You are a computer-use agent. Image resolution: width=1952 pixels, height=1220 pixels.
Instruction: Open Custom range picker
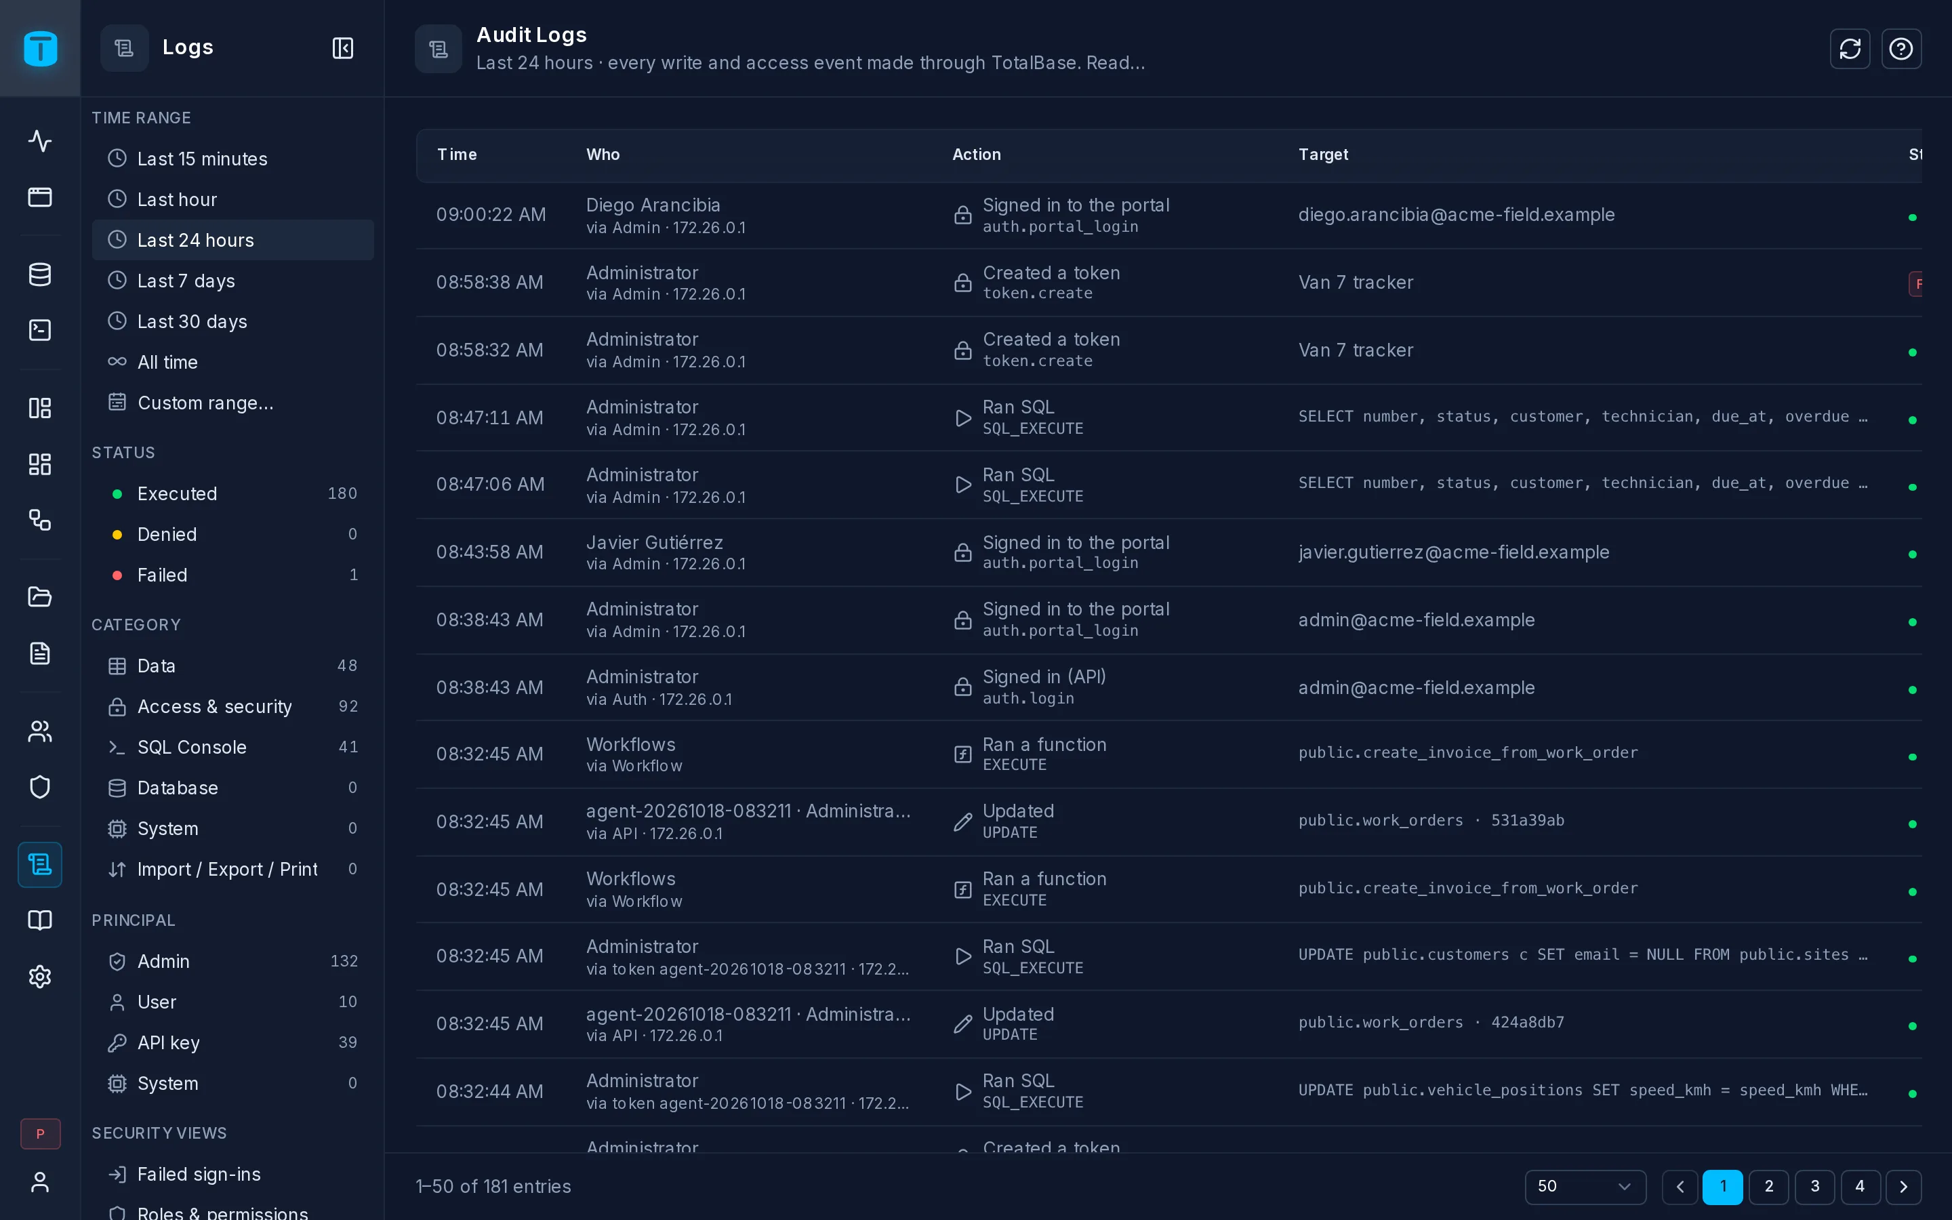pos(232,403)
